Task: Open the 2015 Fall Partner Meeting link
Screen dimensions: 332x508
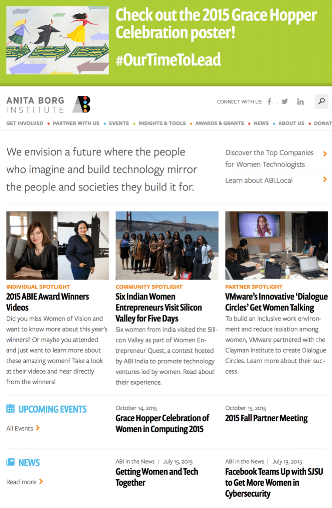Action: (266, 418)
